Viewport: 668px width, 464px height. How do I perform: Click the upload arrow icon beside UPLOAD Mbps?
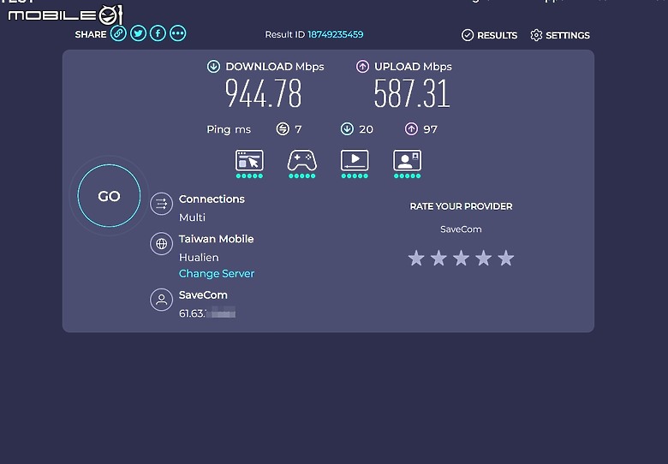pyautogui.click(x=362, y=67)
